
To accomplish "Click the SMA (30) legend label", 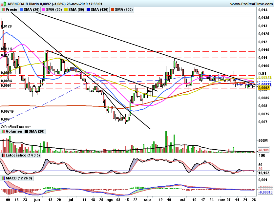I will click(x=54, y=9).
